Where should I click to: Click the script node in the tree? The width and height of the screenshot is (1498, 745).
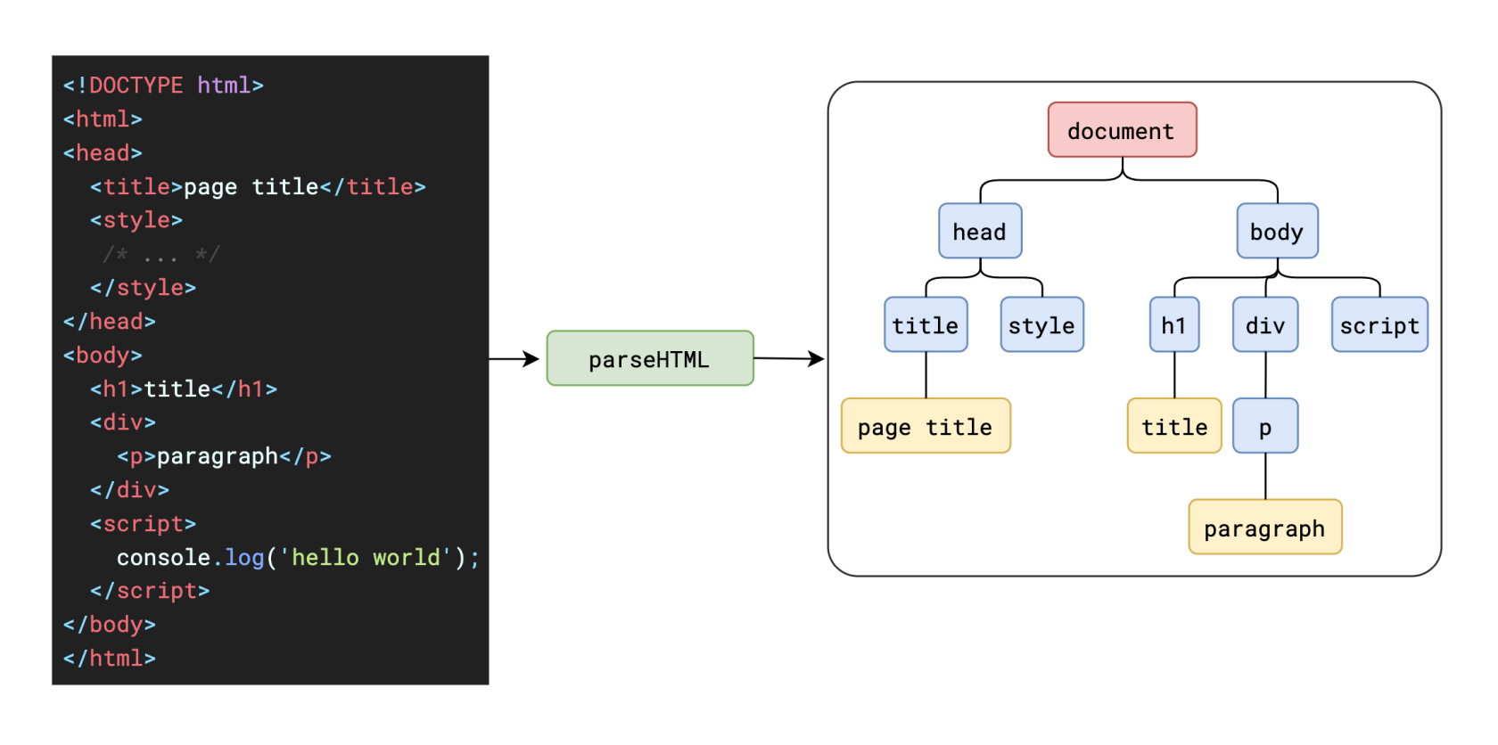[x=1379, y=325]
